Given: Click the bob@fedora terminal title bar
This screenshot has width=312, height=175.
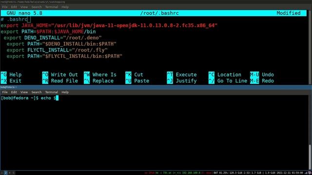Looking at the screenshot, I should pos(156,87).
